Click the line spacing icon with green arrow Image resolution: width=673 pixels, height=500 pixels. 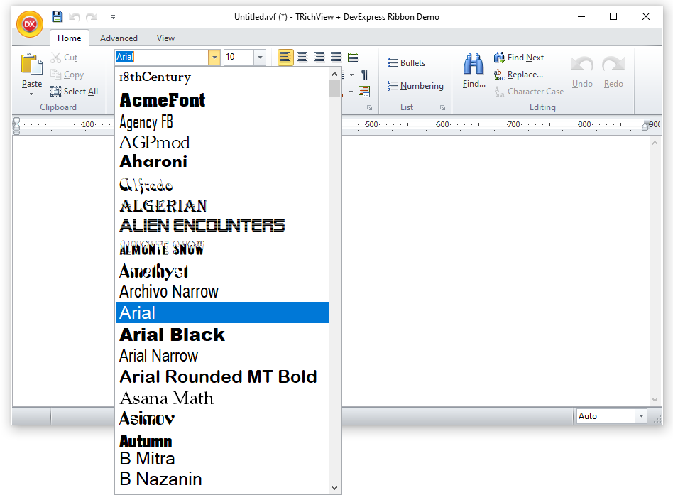click(354, 57)
